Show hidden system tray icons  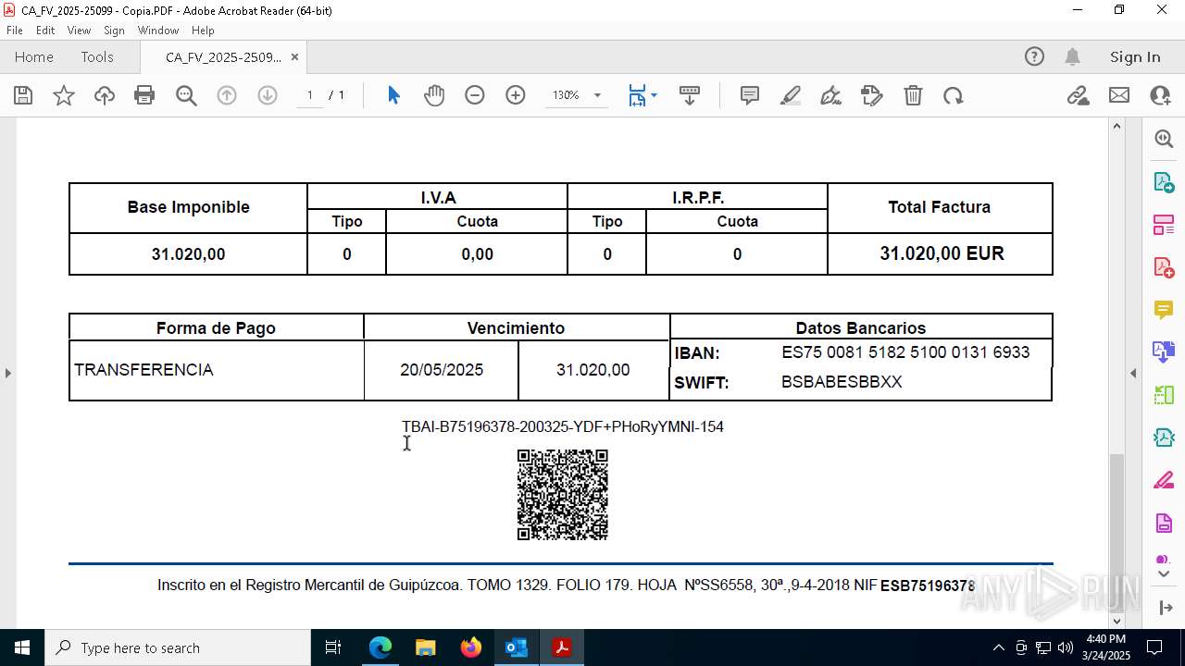click(x=998, y=647)
